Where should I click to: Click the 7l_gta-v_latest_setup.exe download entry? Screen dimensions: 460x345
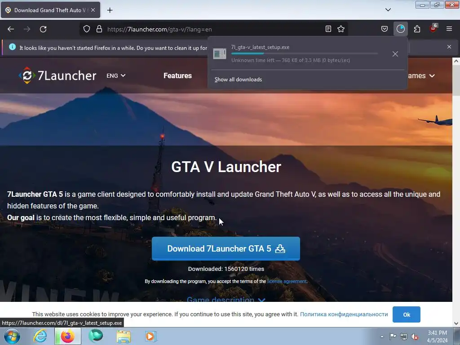click(x=307, y=54)
